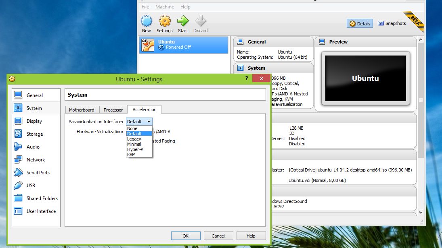Click the Help button in settings dialog
Viewport: 442px width, 248px height.
click(251, 236)
